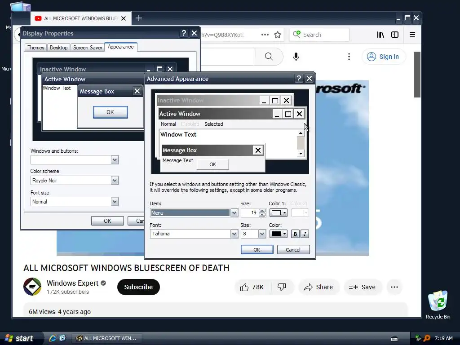
Task: Open font Color black swatch picker
Action: [x=279, y=234]
